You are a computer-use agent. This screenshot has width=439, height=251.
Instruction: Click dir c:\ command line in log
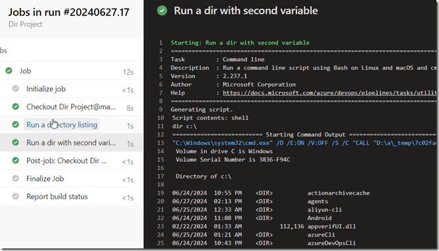[185, 126]
